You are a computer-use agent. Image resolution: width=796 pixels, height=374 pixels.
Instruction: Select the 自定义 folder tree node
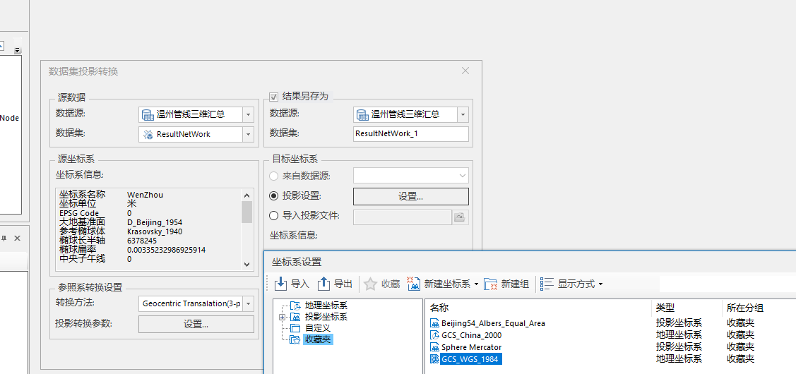pos(317,328)
